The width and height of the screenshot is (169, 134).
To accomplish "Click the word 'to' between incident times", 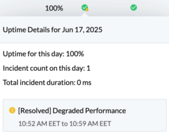I will (64, 124).
